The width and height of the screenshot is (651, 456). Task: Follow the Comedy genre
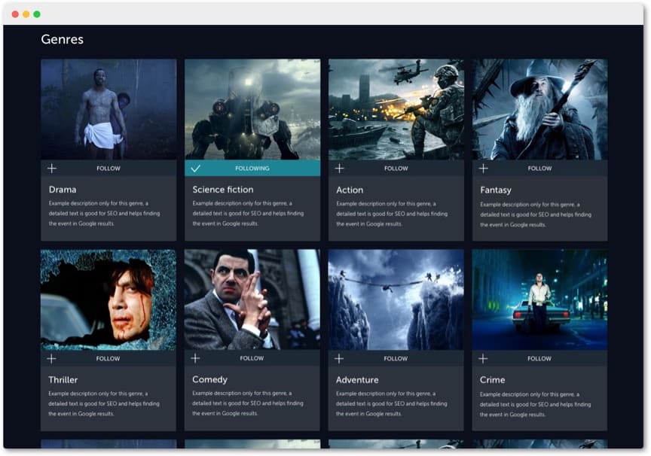coord(252,358)
